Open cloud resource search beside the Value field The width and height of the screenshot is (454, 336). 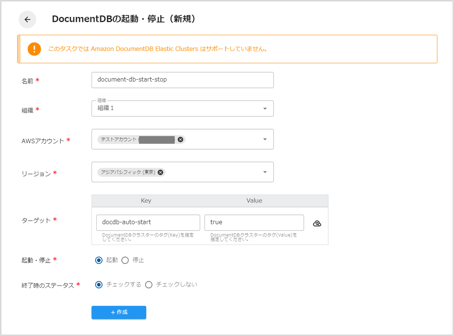[x=317, y=223]
